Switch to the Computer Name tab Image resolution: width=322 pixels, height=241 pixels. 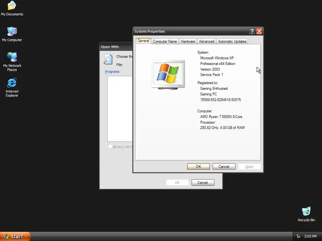click(165, 41)
